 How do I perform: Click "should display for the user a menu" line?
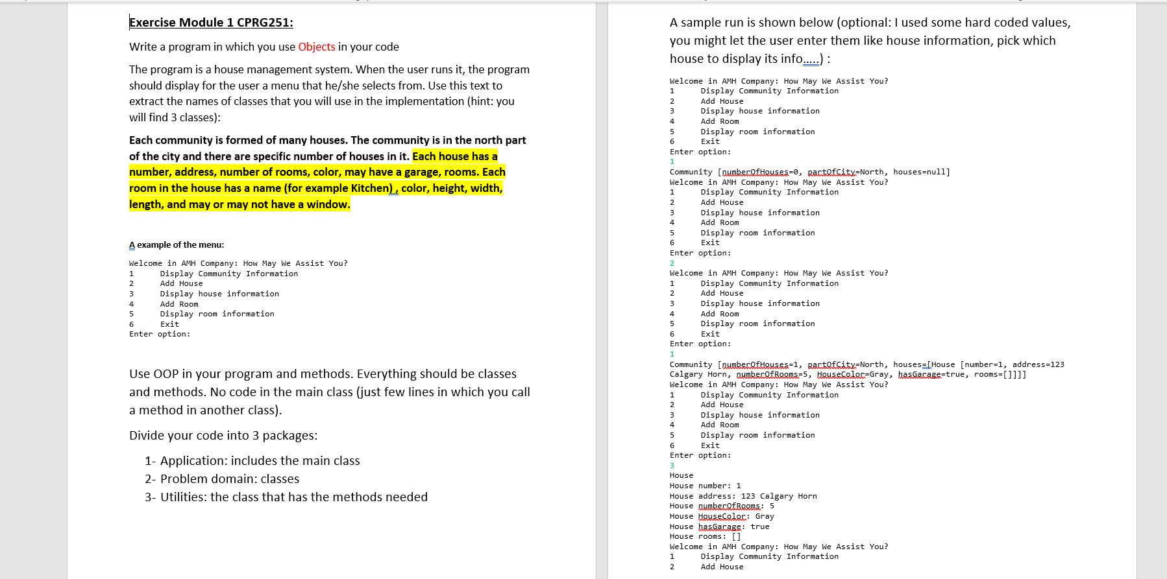point(315,86)
